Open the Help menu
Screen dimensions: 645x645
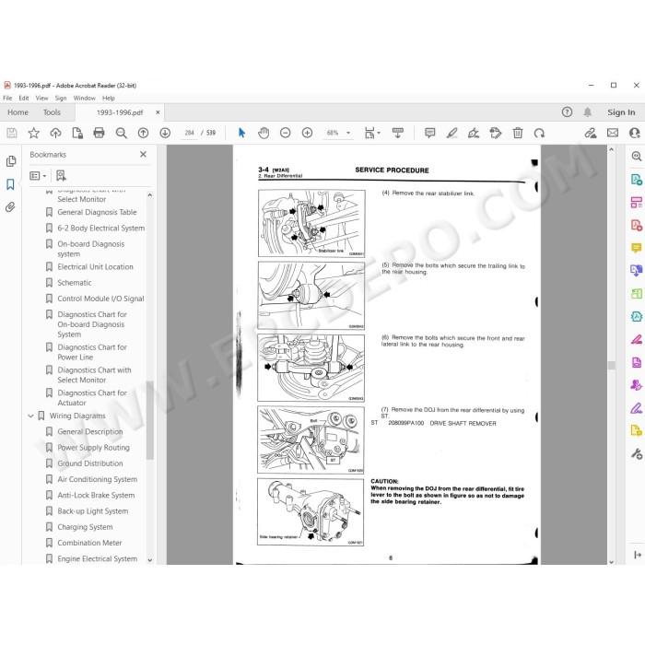click(109, 98)
